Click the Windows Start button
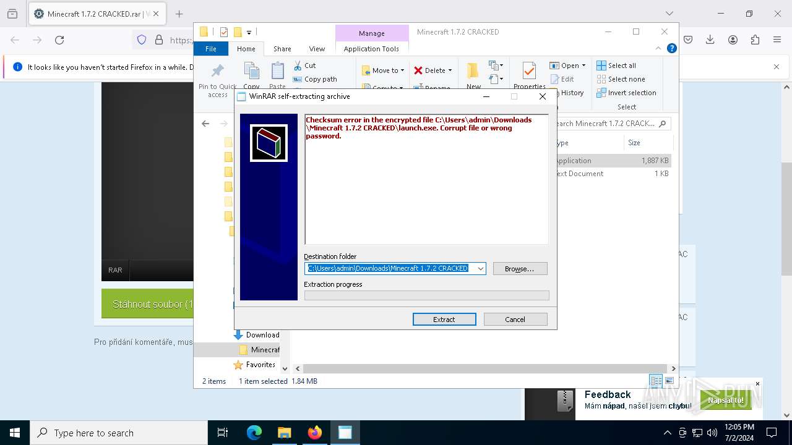 pyautogui.click(x=14, y=433)
